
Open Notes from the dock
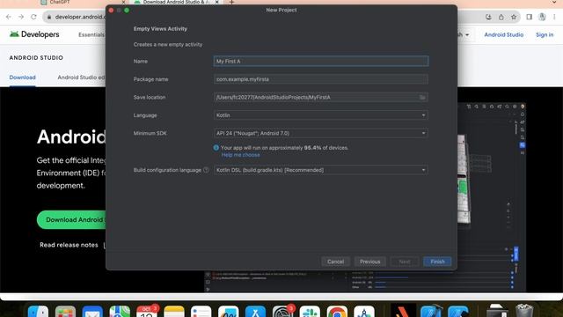[x=174, y=311]
